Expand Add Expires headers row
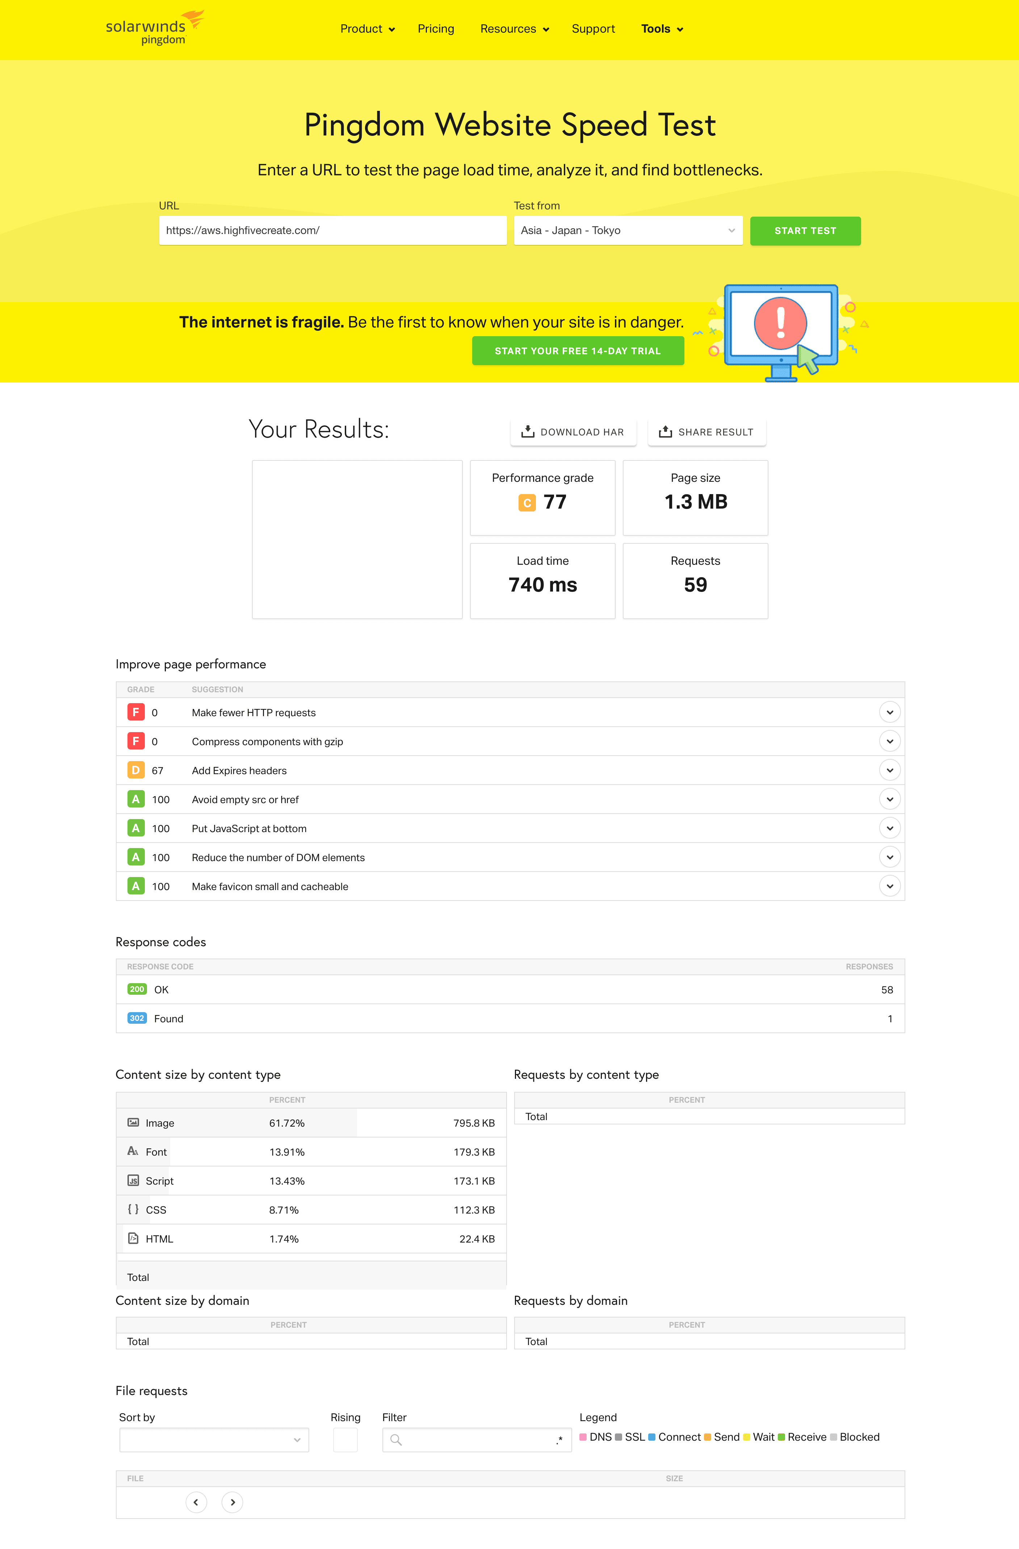This screenshot has width=1019, height=1549. coord(889,770)
